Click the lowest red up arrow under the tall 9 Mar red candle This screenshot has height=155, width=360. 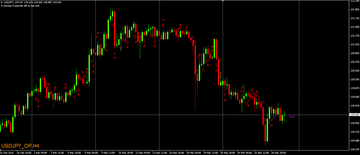point(115,53)
